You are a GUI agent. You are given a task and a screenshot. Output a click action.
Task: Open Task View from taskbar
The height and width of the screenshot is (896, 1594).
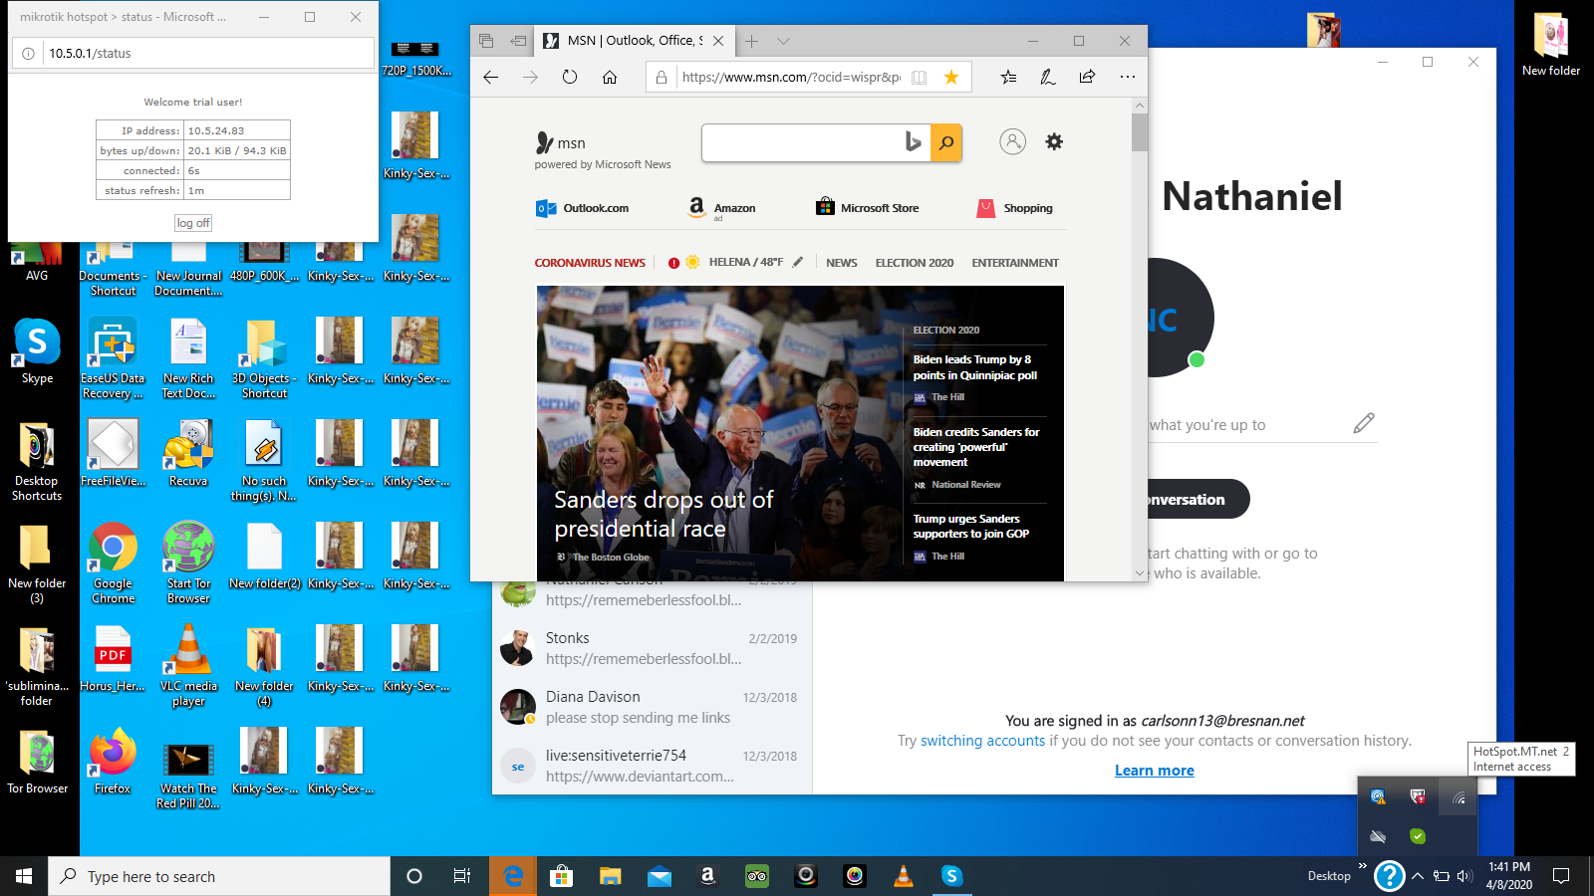click(x=462, y=876)
